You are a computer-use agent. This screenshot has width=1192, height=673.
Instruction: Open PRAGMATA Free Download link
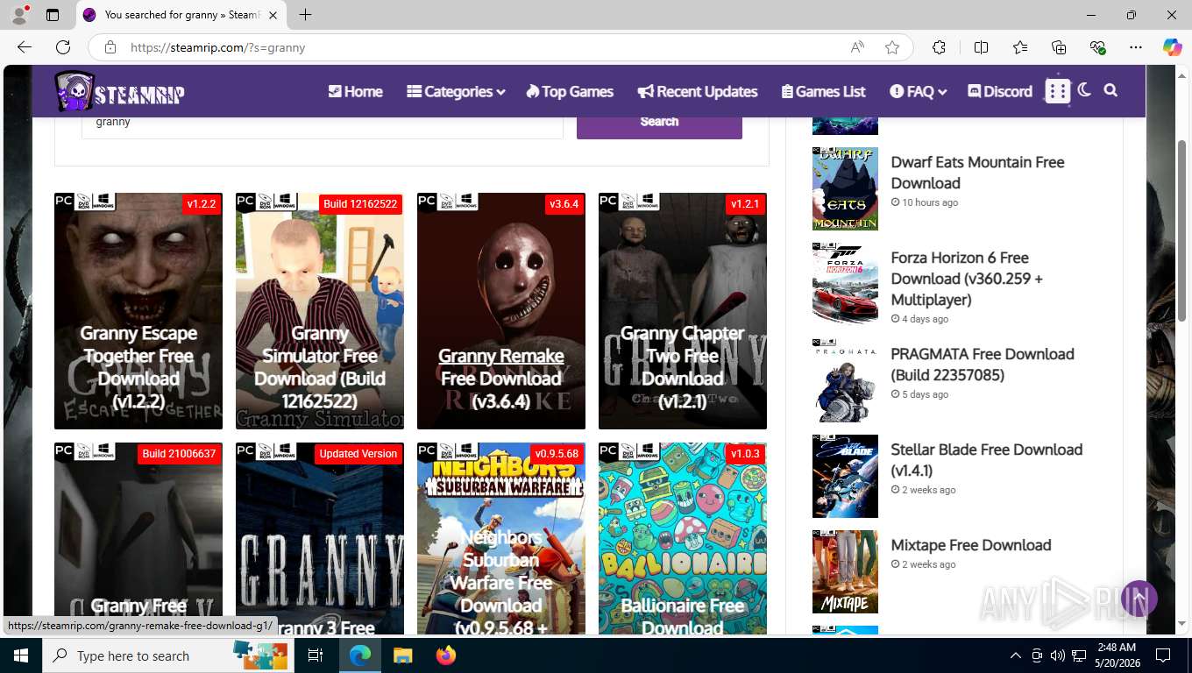[983, 365]
